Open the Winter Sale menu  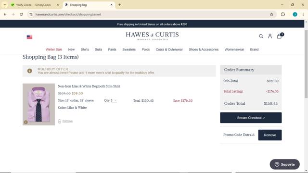[54, 49]
